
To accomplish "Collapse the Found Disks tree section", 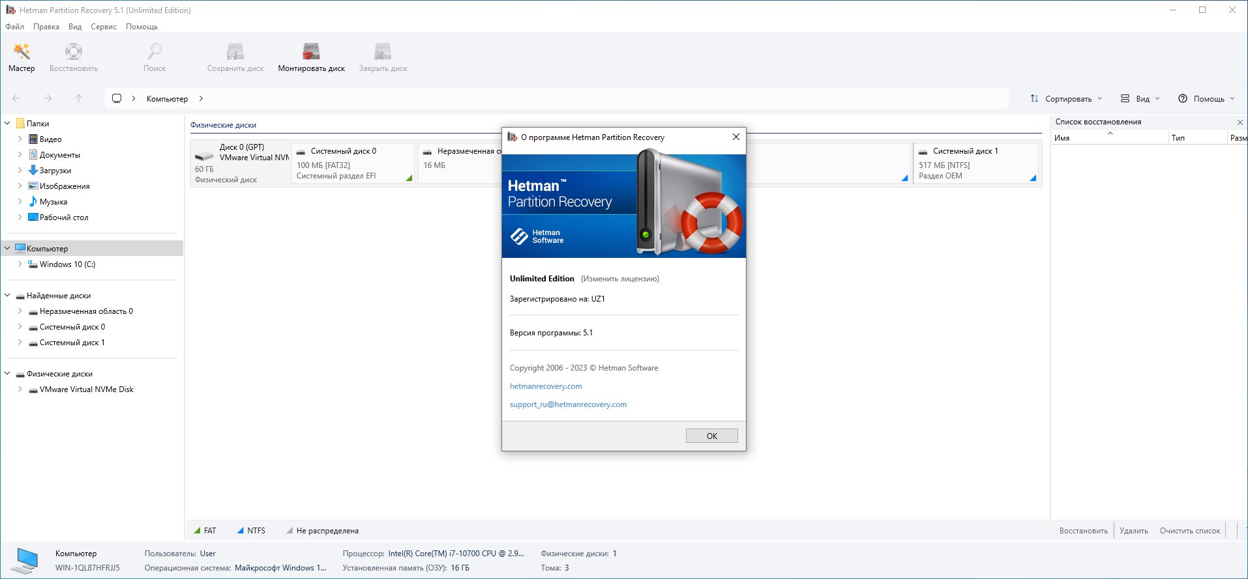I will [x=7, y=296].
